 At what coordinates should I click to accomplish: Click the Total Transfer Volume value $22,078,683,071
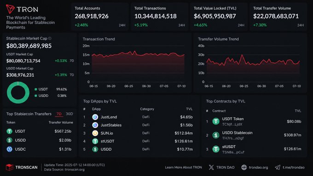point(276,16)
